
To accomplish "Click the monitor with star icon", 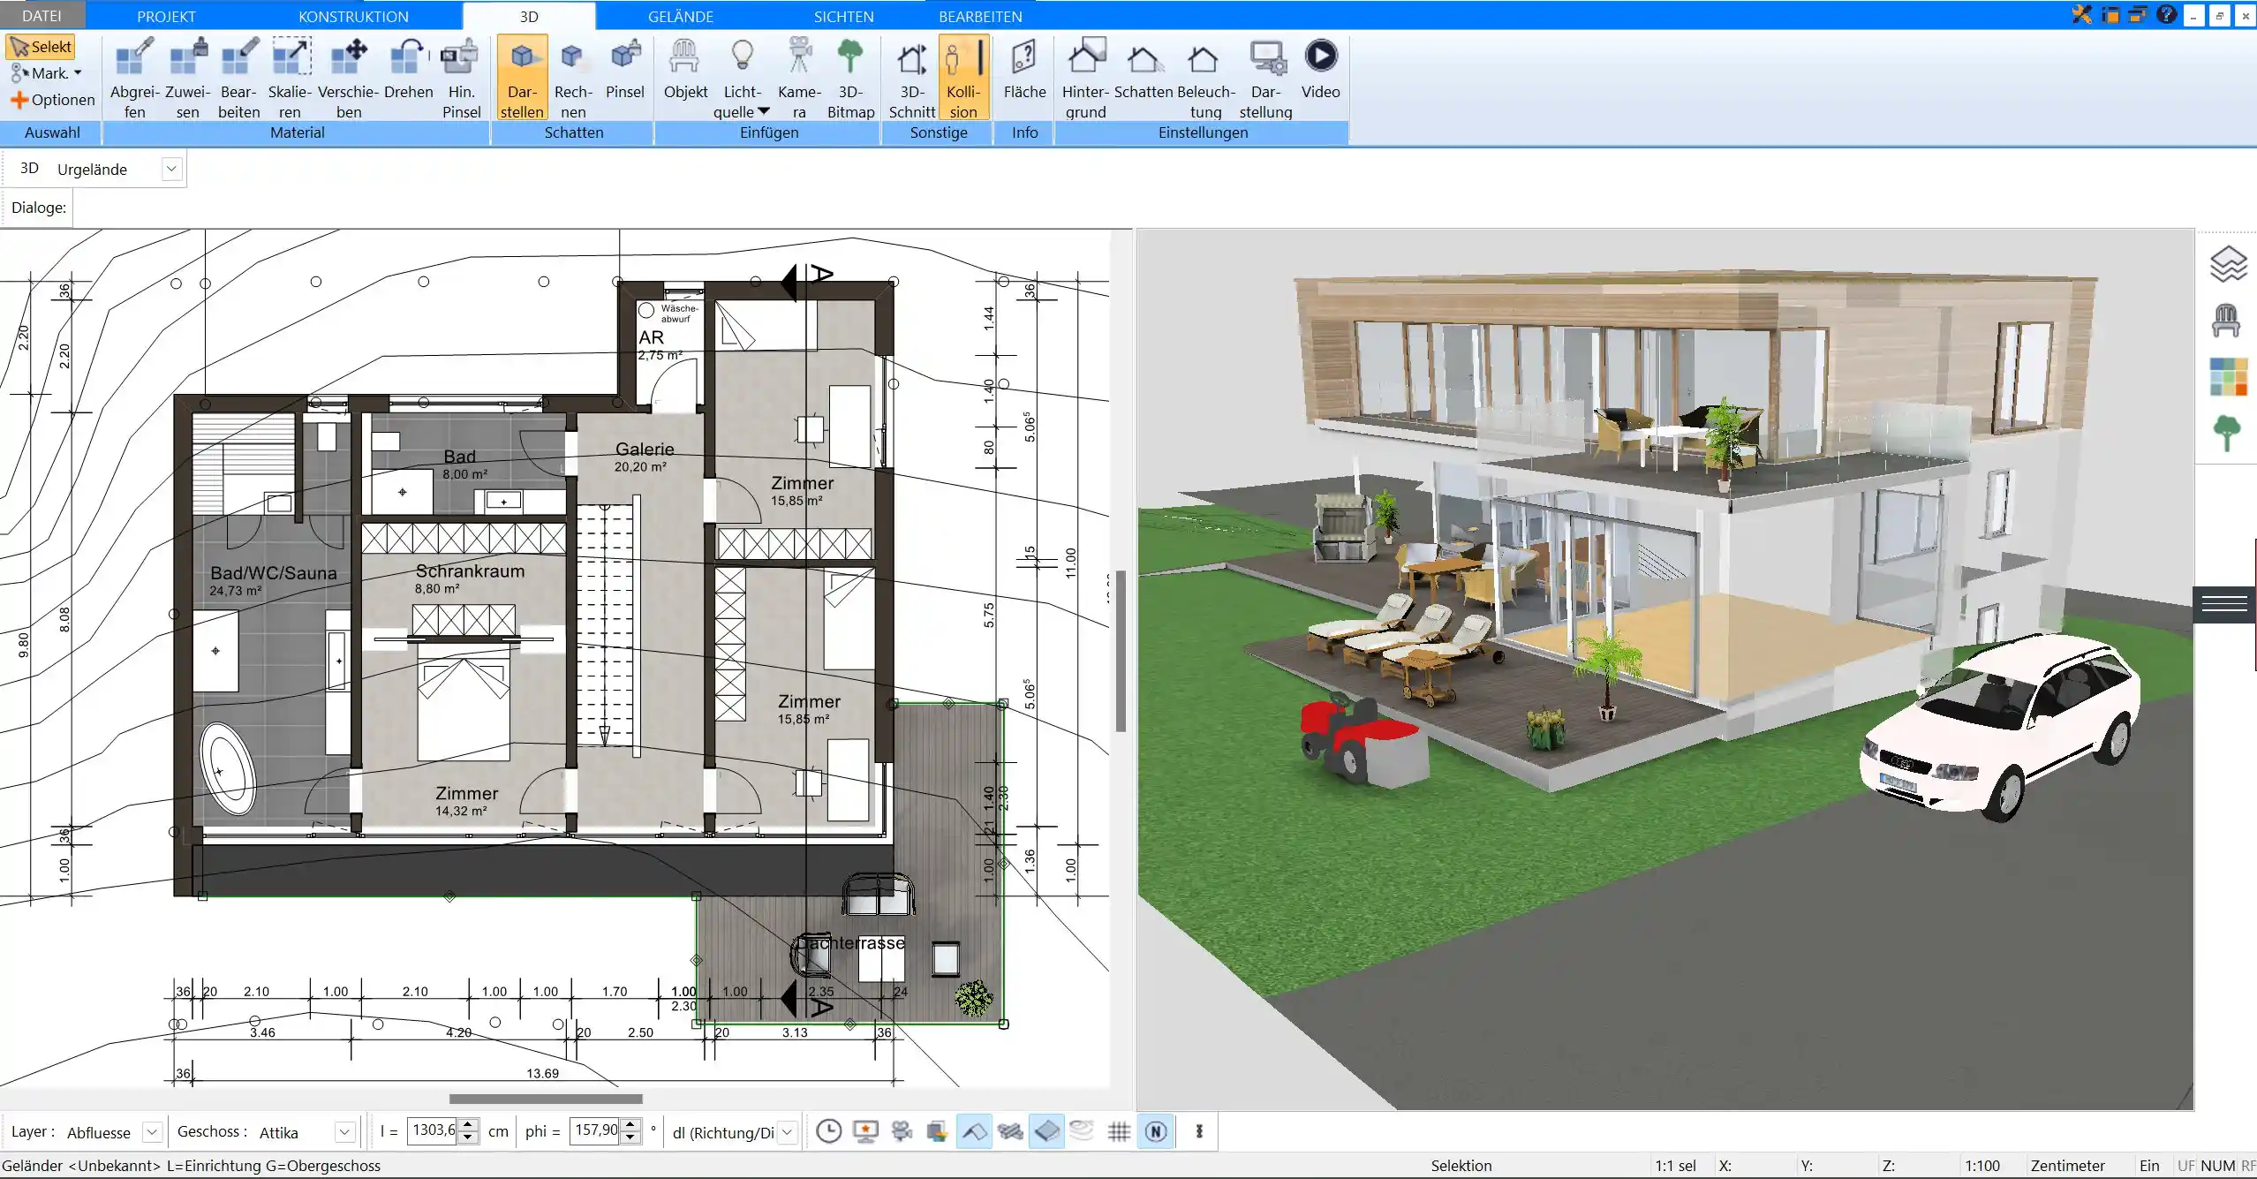I will click(865, 1131).
